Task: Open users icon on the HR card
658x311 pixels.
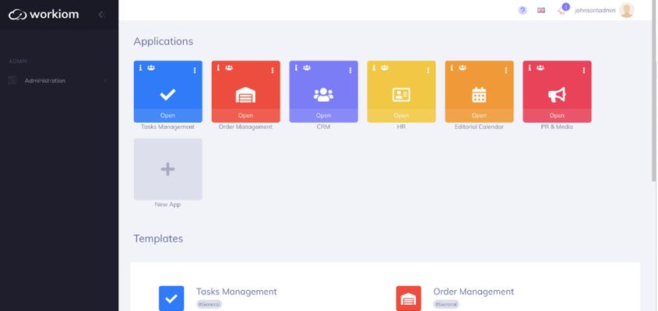Action: pos(385,68)
